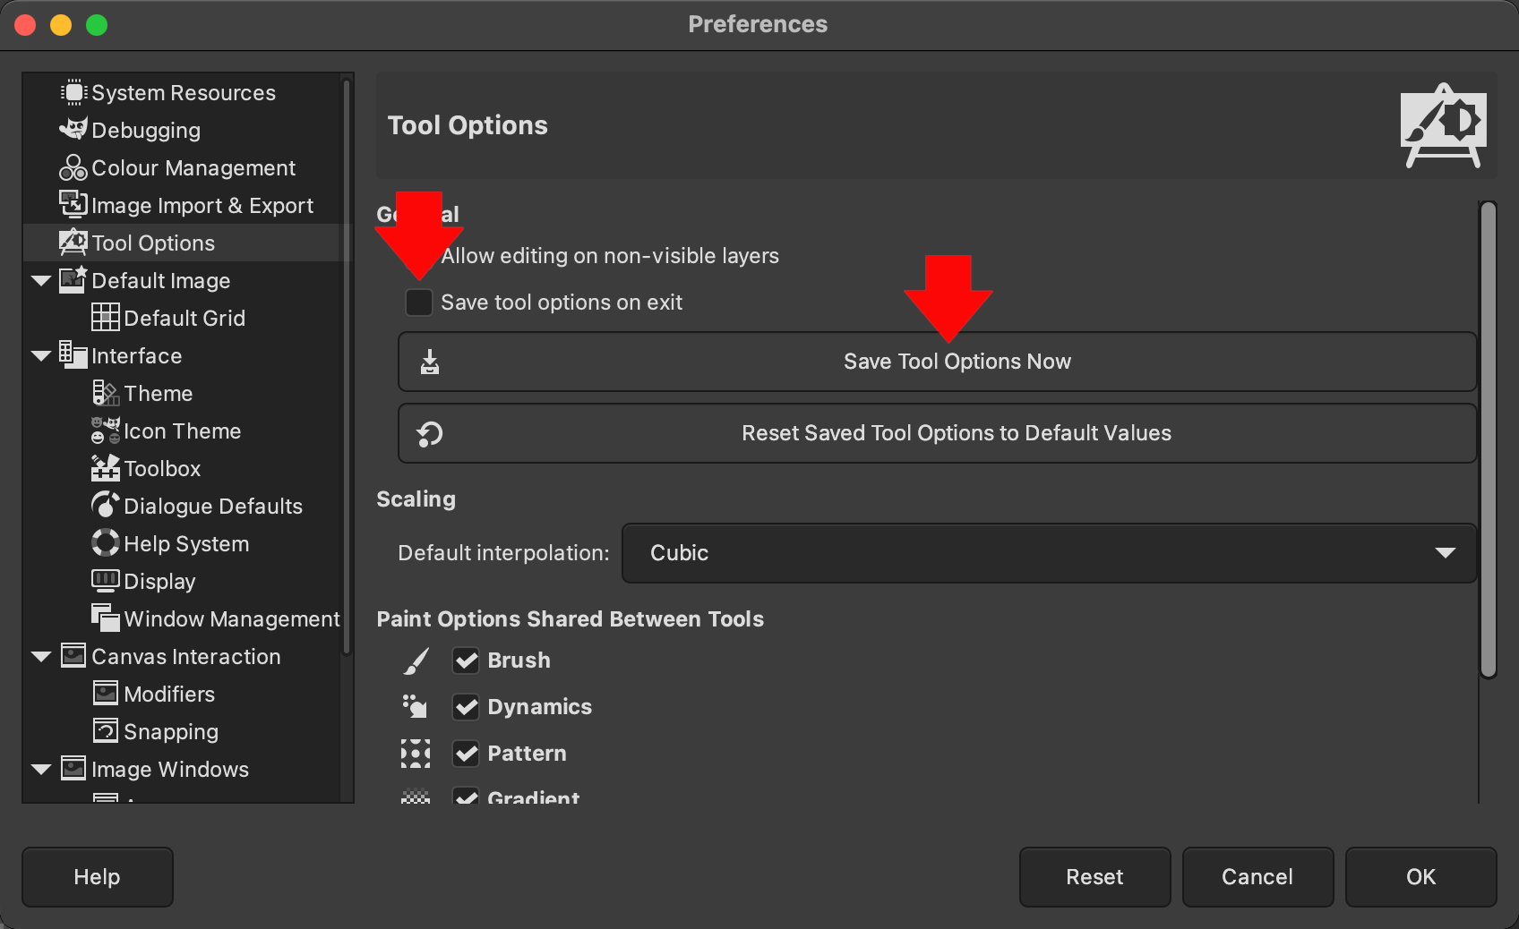This screenshot has height=929, width=1519.
Task: Select Window Management in the sidebar
Action: click(x=231, y=619)
